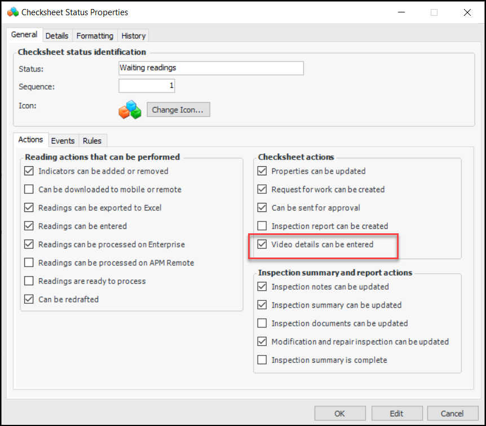Open the Details tab
Viewport: 486px width, 426px height.
[x=57, y=36]
